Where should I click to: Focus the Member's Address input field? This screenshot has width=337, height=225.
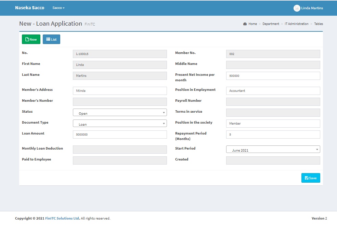[x=120, y=91]
